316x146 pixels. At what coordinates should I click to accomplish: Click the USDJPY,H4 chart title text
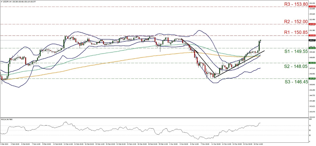coord(7,1)
